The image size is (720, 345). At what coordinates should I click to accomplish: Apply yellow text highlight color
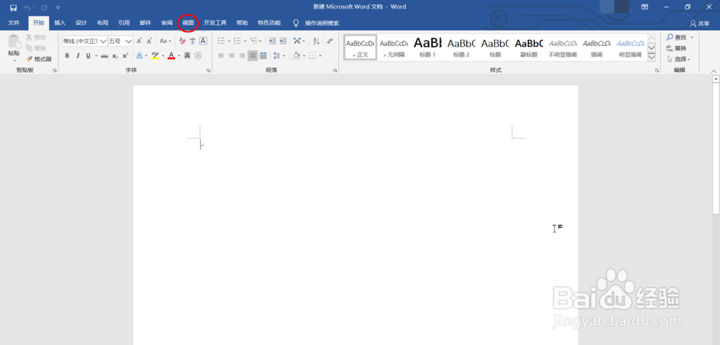coord(156,55)
